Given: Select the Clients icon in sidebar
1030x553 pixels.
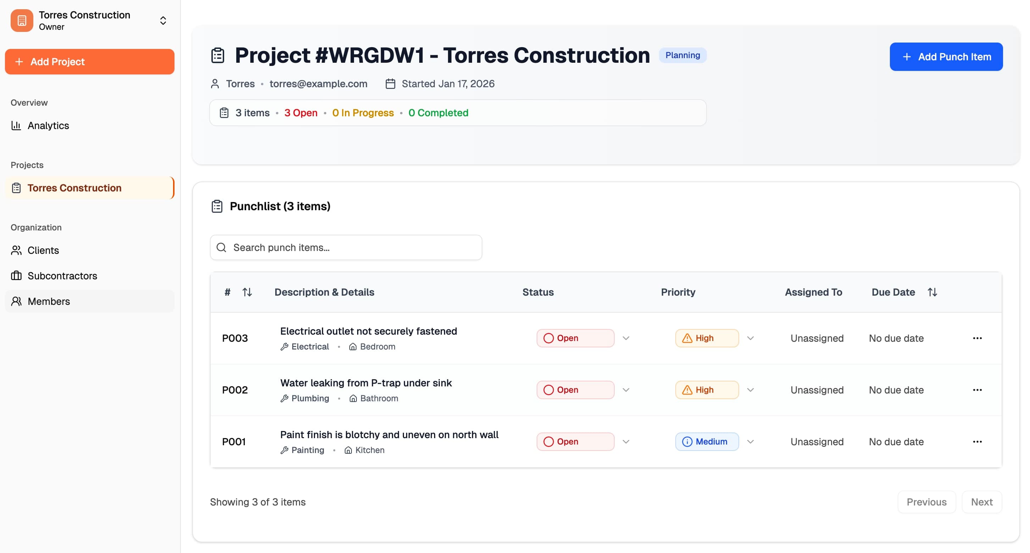Looking at the screenshot, I should 16,250.
